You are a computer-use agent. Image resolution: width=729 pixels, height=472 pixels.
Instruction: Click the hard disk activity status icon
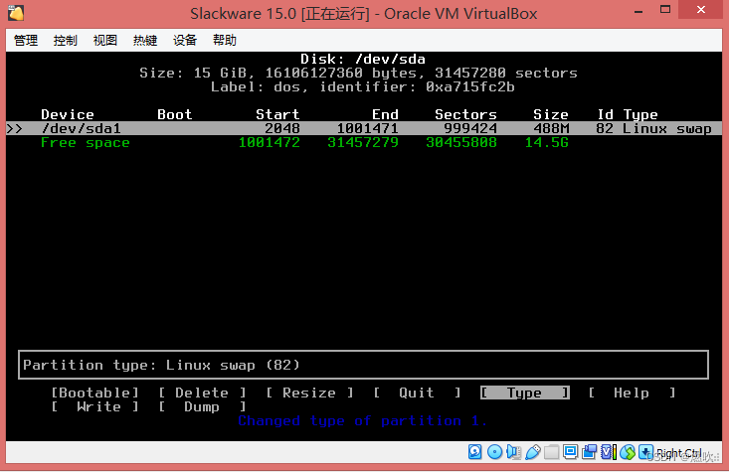point(474,451)
